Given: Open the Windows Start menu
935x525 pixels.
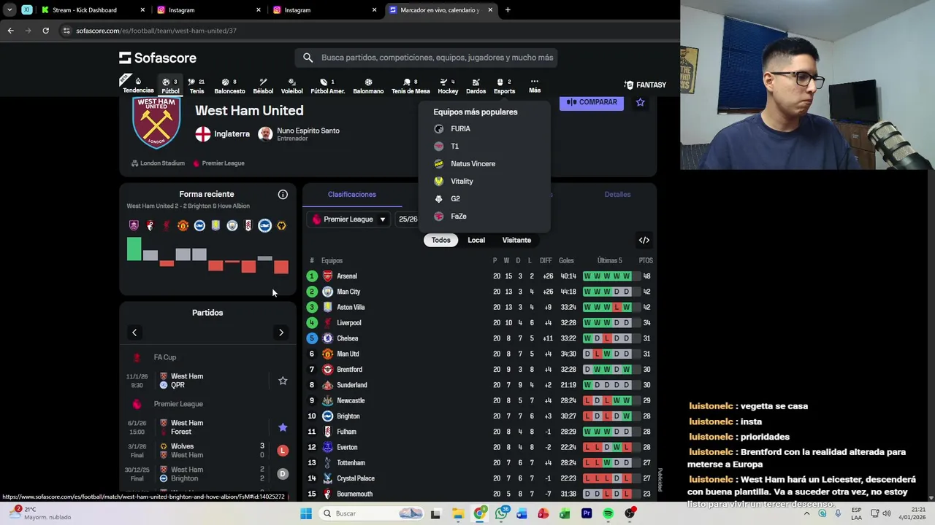Looking at the screenshot, I should [x=306, y=513].
